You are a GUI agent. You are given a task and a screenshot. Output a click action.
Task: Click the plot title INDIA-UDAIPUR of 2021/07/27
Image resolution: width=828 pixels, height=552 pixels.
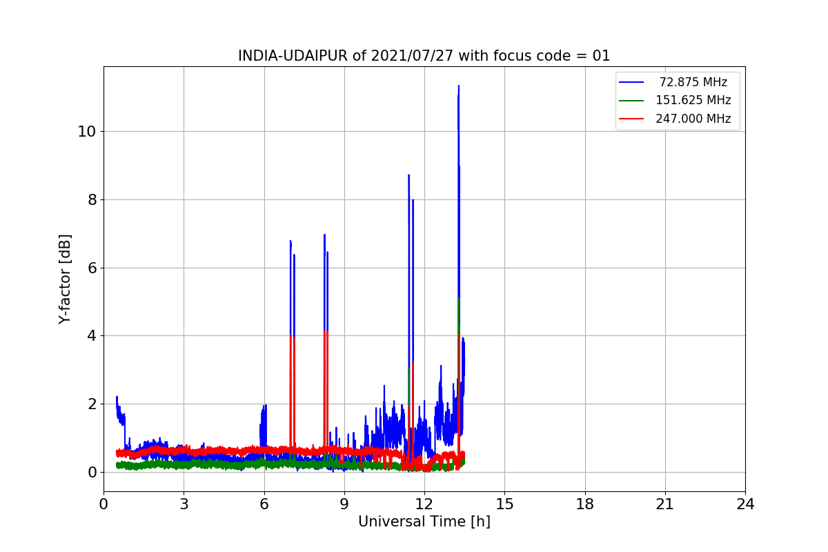pos(424,56)
